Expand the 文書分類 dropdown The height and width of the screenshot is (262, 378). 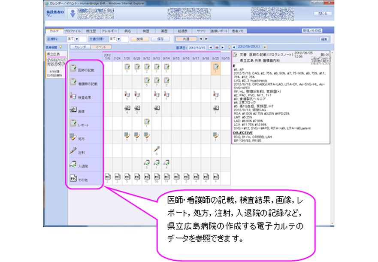119,39
